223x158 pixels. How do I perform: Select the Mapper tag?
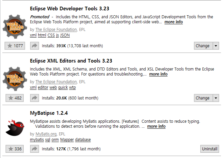point(67,140)
